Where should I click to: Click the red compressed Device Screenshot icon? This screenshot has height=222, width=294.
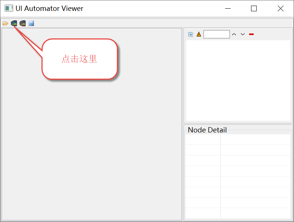(x=23, y=23)
